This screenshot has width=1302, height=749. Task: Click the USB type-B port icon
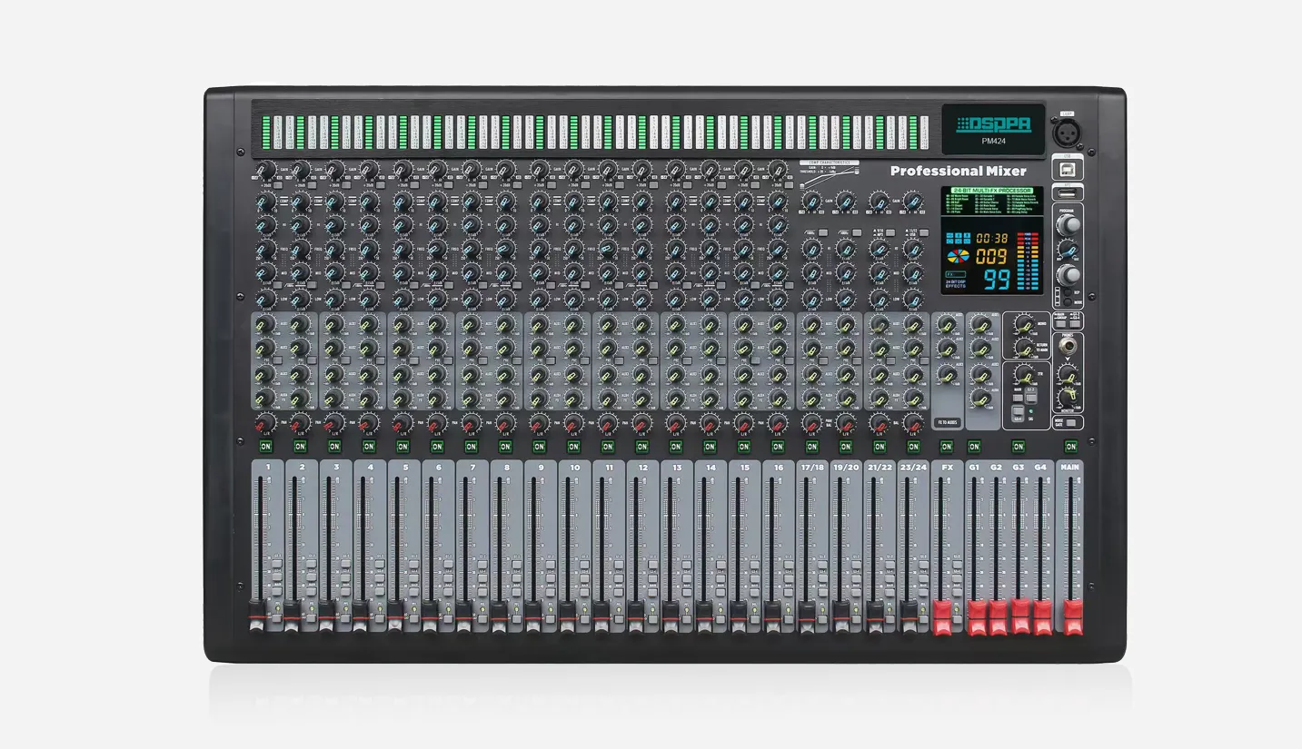[x=1067, y=170]
